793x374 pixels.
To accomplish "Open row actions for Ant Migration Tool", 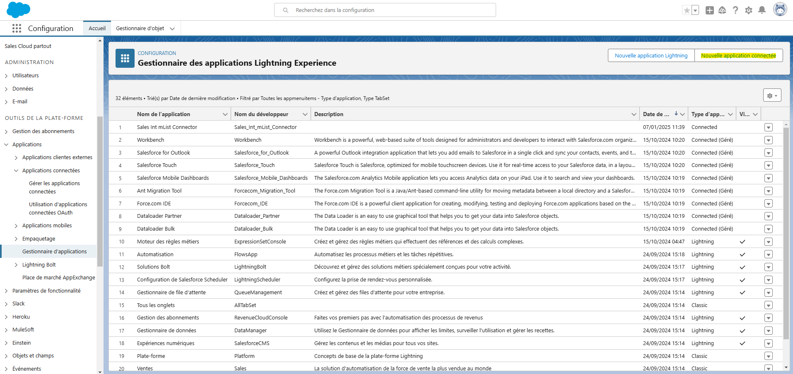I will [x=769, y=191].
